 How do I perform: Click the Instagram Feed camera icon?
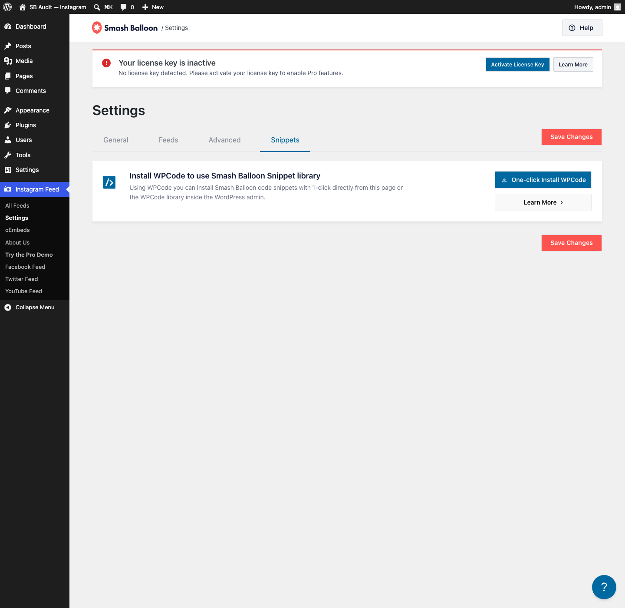coord(8,189)
